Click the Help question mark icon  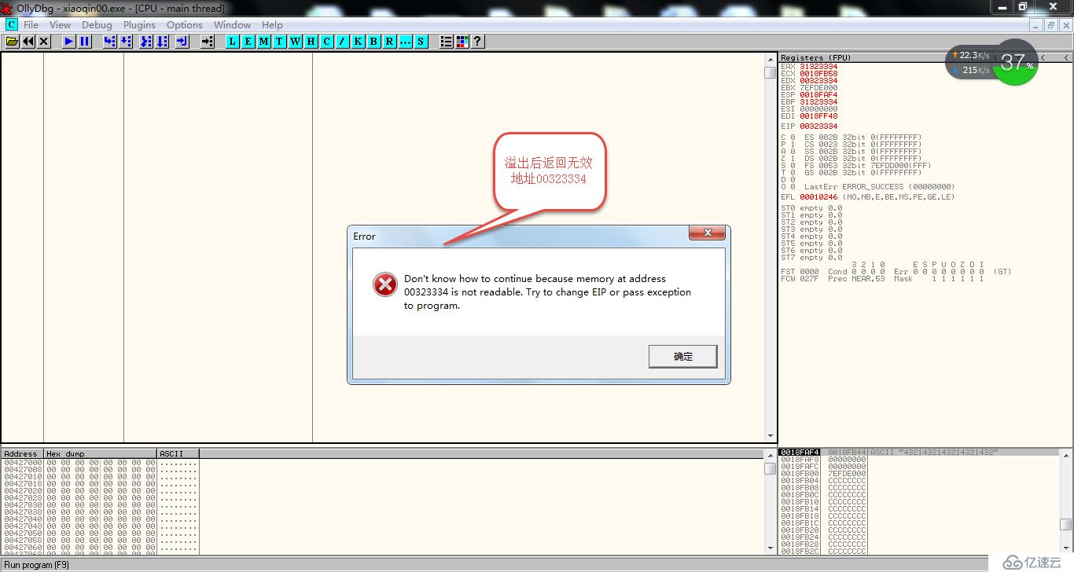(477, 42)
